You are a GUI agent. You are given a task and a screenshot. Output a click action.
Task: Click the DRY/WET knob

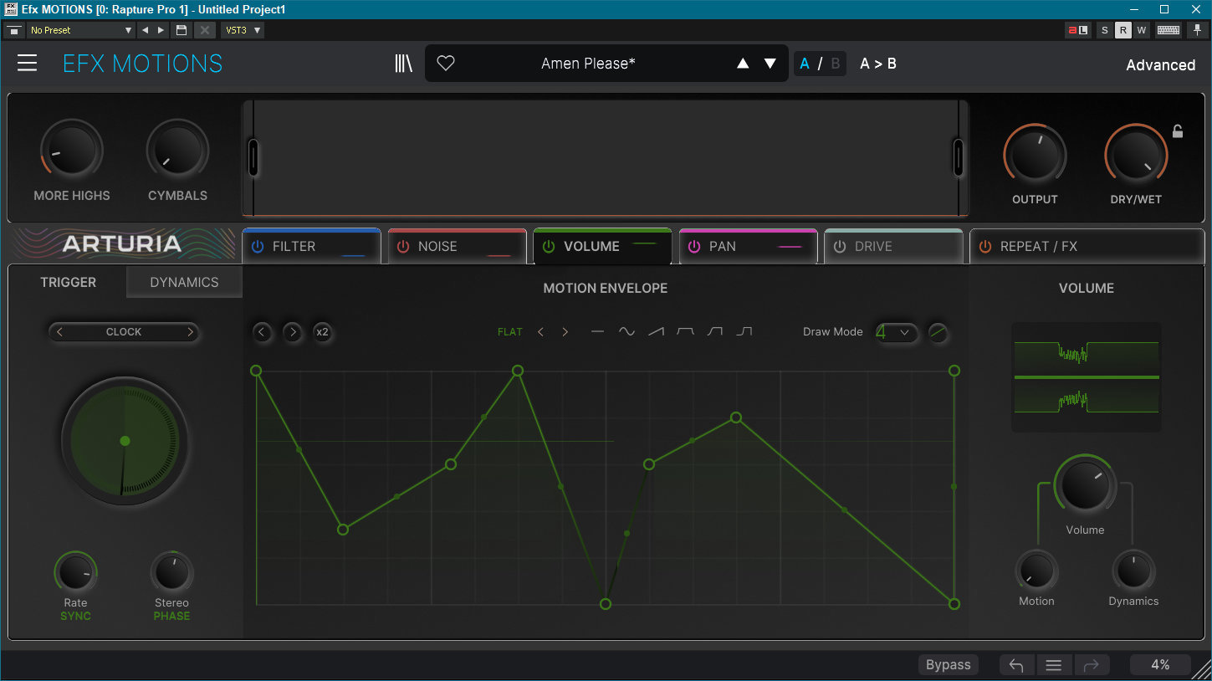click(x=1136, y=156)
